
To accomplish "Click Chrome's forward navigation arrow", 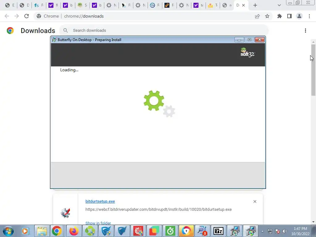I will (x=17, y=16).
